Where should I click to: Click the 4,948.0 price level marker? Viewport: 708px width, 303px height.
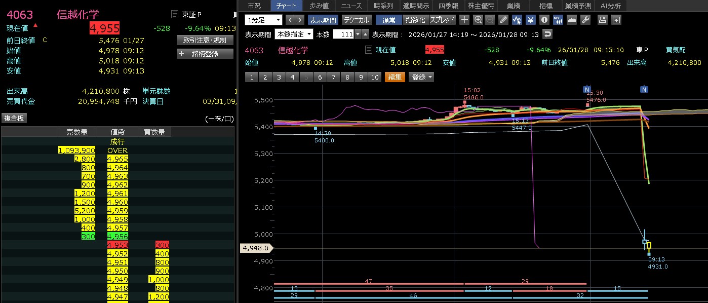tap(257, 248)
